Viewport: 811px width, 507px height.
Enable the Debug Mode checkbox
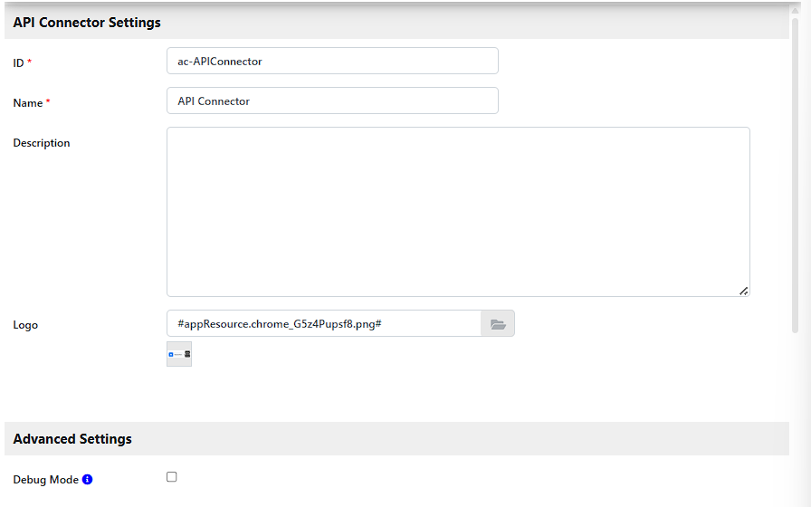point(172,477)
